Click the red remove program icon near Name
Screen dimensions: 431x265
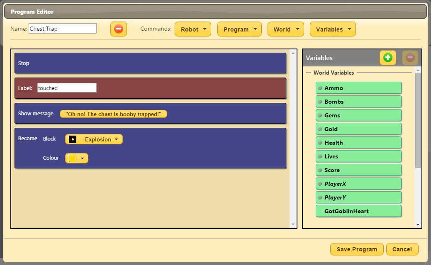[119, 29]
